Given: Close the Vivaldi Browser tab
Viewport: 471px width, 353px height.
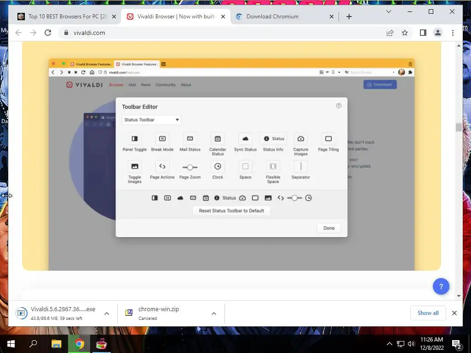Looking at the screenshot, I should click(x=223, y=17).
